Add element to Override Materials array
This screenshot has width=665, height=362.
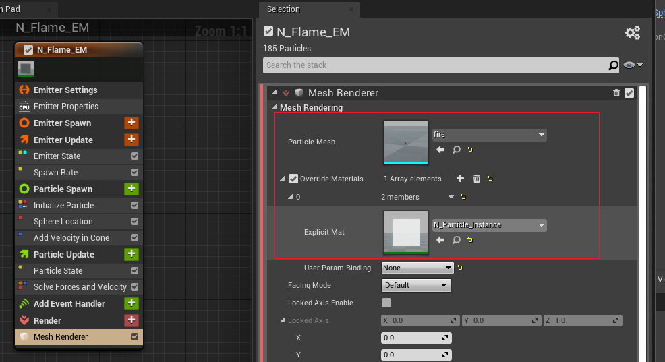coord(460,179)
